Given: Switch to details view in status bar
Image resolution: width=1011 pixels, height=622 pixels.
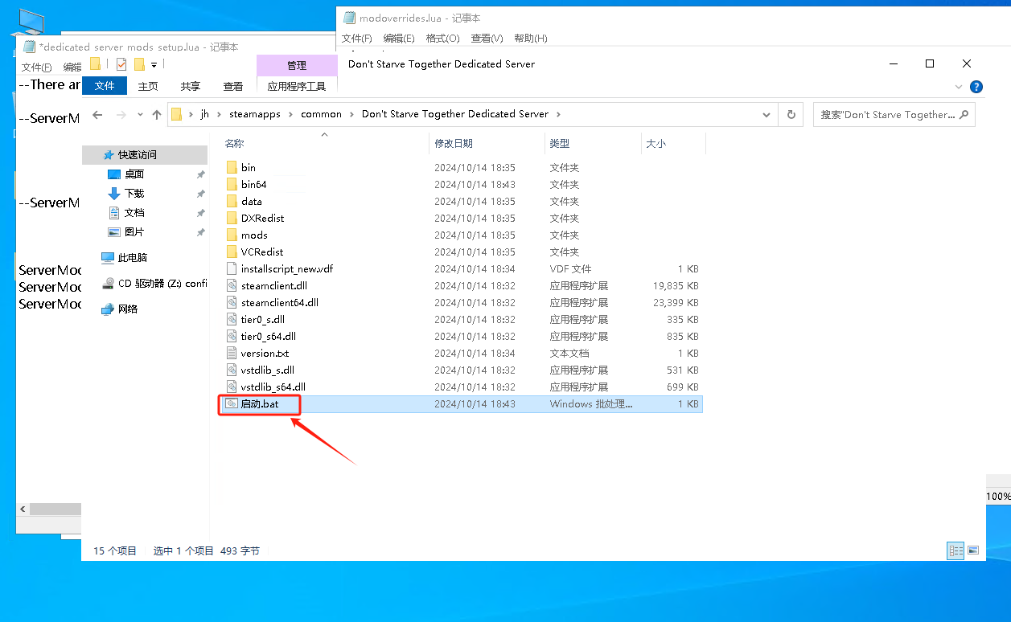Looking at the screenshot, I should coord(956,550).
